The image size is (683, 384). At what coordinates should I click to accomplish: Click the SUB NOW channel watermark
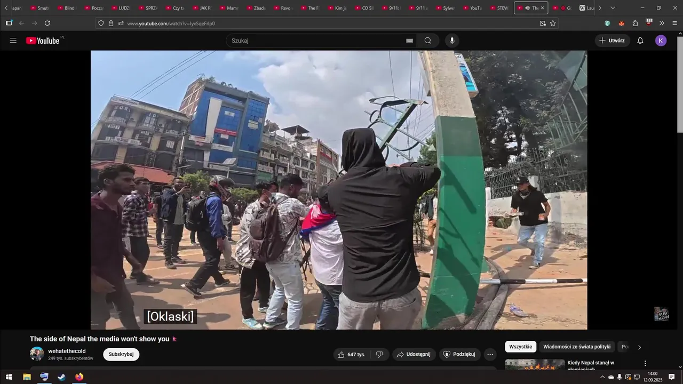click(x=662, y=314)
